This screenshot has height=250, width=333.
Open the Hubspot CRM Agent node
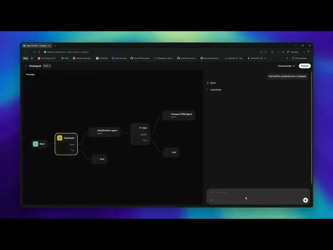coord(178,116)
